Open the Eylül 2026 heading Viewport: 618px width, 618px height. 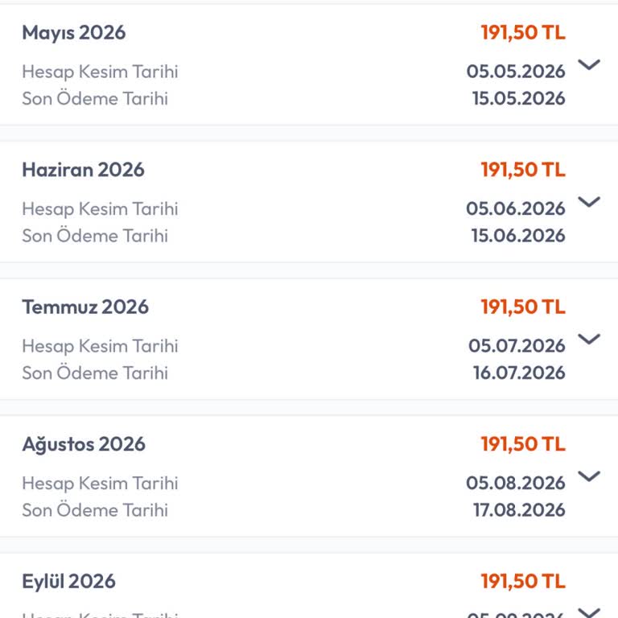[69, 581]
